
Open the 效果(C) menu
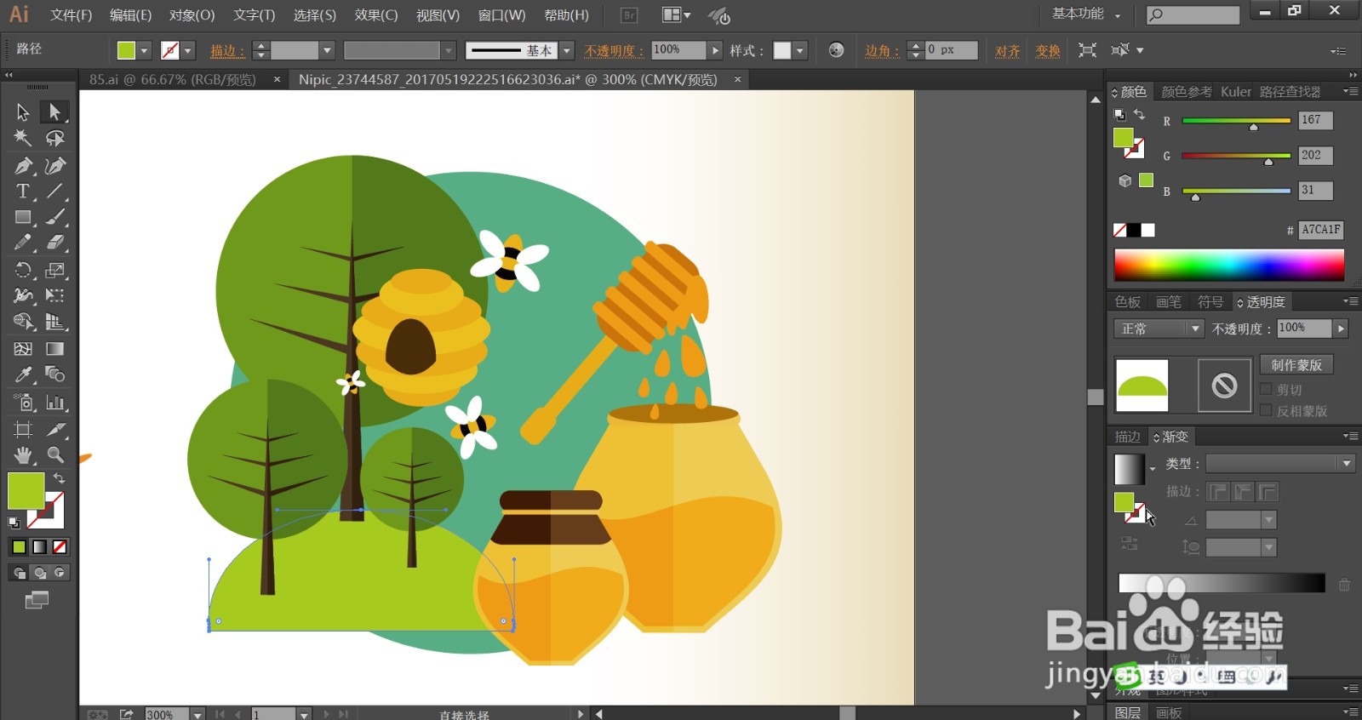(376, 15)
